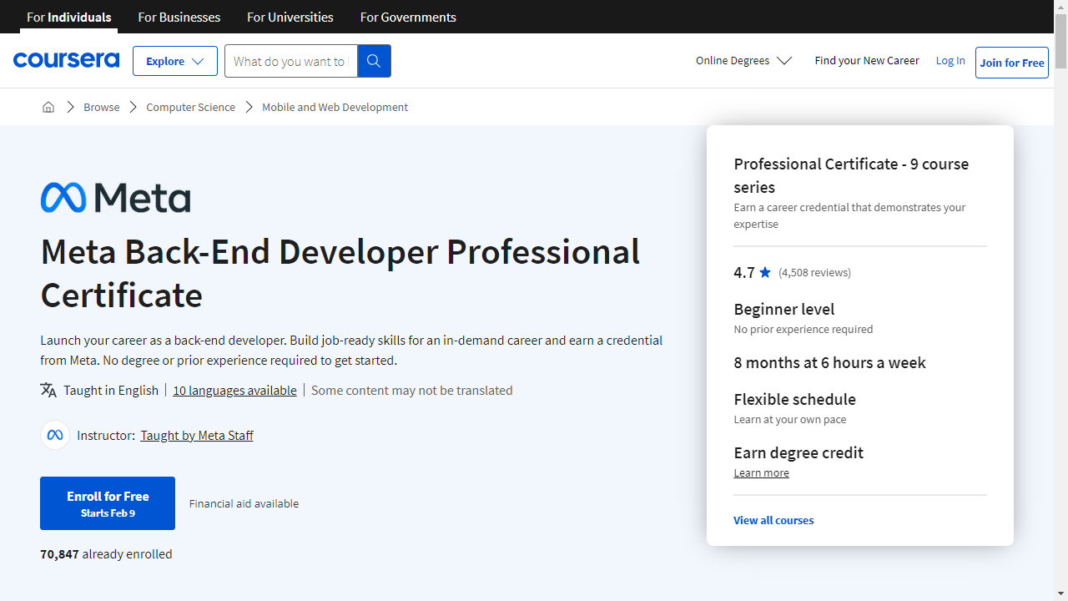Select the For Individuals tab
Screen dimensions: 1068x601
69,17
